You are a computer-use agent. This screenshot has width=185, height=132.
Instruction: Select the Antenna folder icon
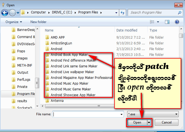coord(47,101)
